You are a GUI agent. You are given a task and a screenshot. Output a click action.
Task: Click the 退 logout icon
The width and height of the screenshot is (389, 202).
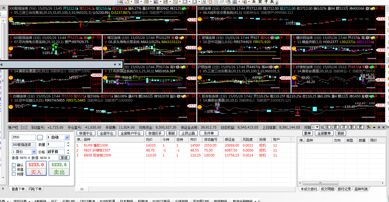click(360, 127)
